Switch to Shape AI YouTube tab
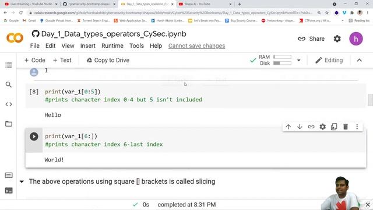The height and width of the screenshot is (210, 373). (x=205, y=4)
